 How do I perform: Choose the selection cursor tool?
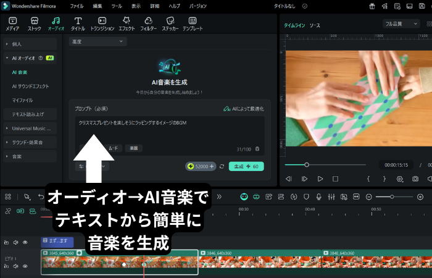pyautogui.click(x=27, y=196)
